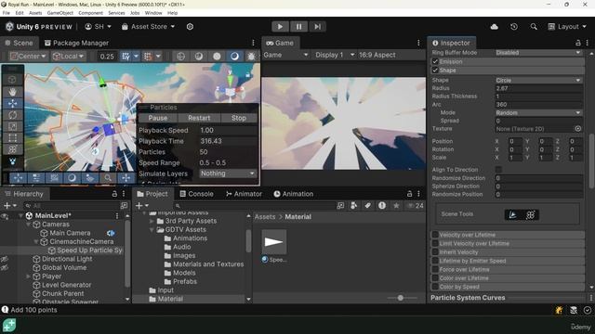Lock the Inspector with the padlock icon
595x334 pixels.
click(577, 43)
